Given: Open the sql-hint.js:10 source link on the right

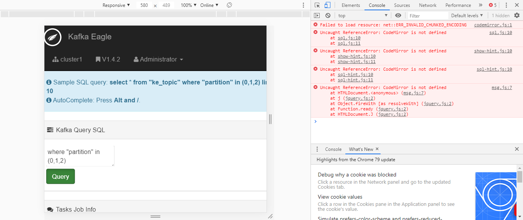Looking at the screenshot, I should coord(494,69).
